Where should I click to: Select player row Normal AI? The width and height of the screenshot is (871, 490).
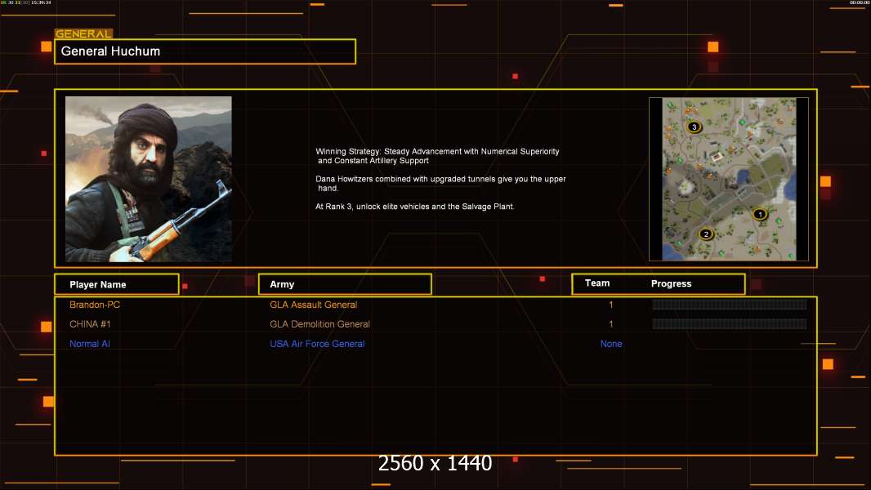[x=435, y=344]
